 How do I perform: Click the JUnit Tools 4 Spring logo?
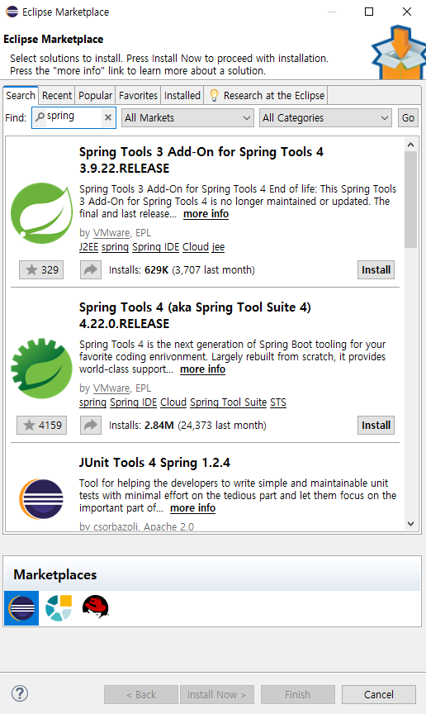click(x=41, y=499)
